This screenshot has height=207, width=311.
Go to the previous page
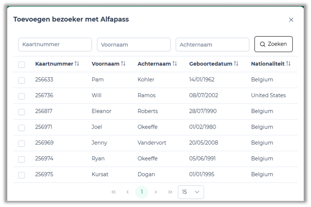point(128,192)
